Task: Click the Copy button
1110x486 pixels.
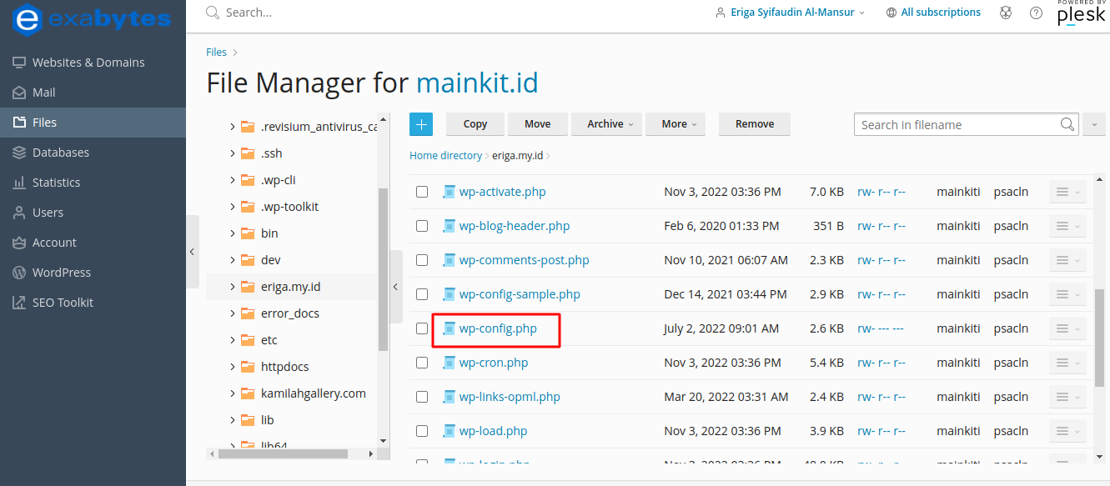Action: (475, 123)
